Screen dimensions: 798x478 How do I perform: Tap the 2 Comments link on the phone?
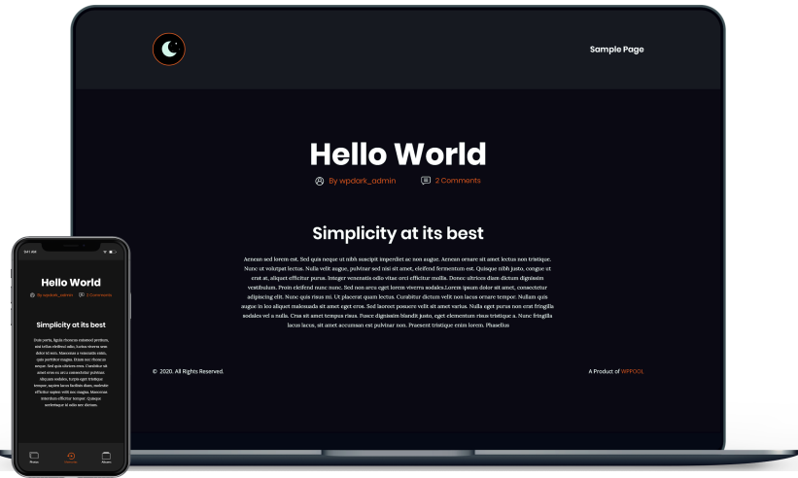click(x=99, y=294)
